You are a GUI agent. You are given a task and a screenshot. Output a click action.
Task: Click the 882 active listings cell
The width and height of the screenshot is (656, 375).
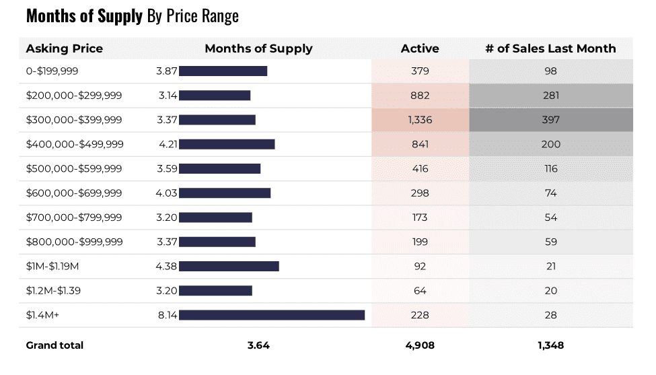pos(420,96)
